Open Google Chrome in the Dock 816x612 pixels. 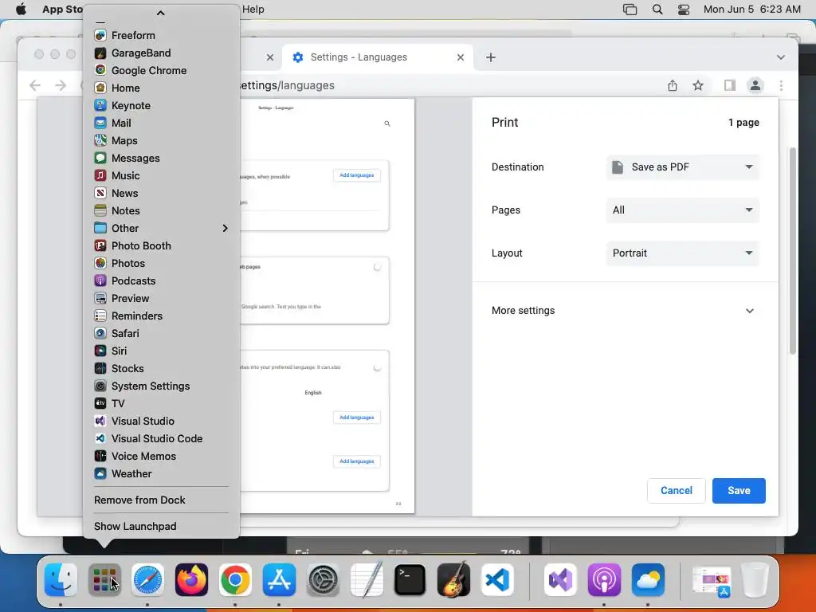pyautogui.click(x=235, y=580)
